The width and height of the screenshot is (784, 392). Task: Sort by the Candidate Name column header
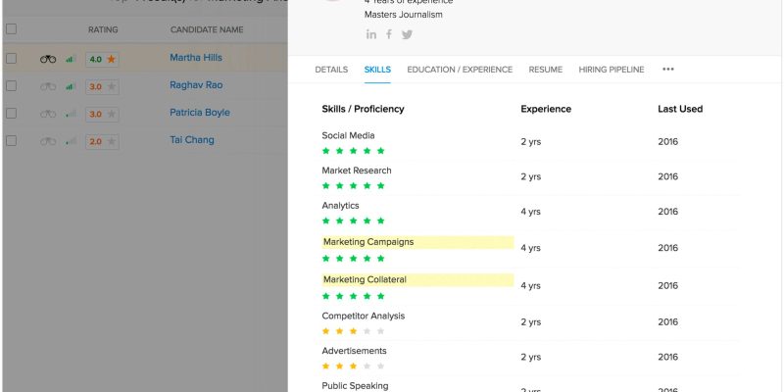[x=207, y=30]
